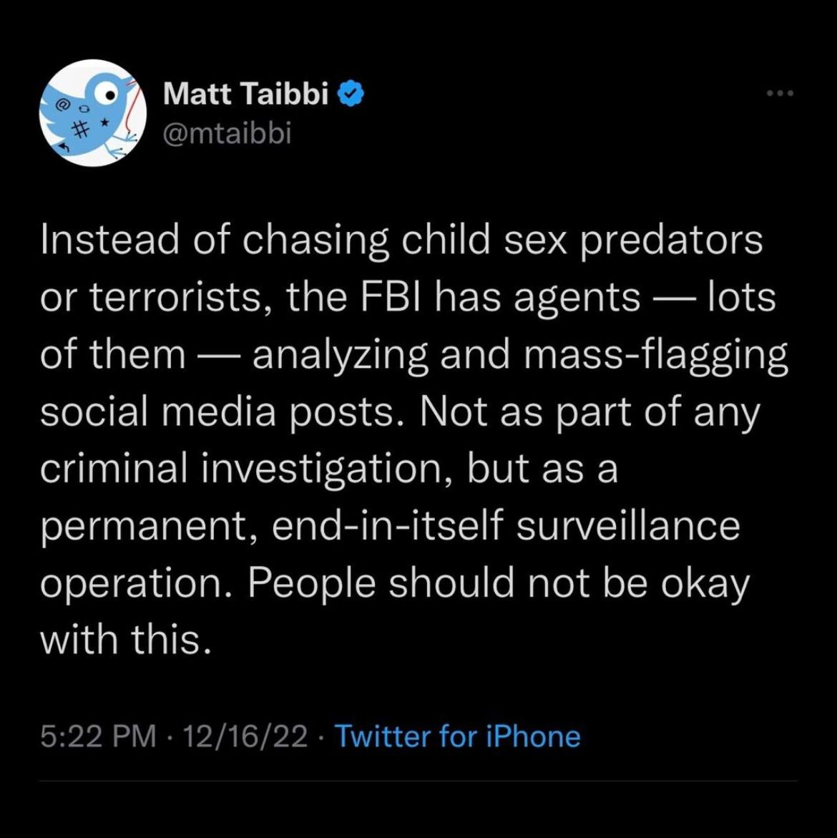Click the bird's eye in the avatar
Viewport: 837px width, 838px height.
pos(109,95)
